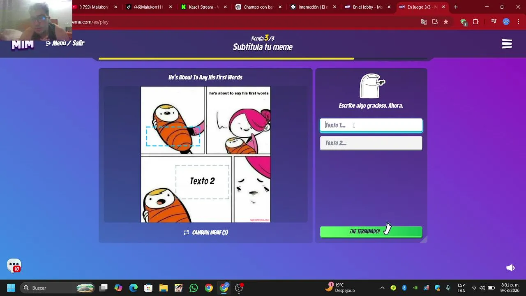
Task: Submit captions with ¡He terminado! button
Action: point(371,231)
